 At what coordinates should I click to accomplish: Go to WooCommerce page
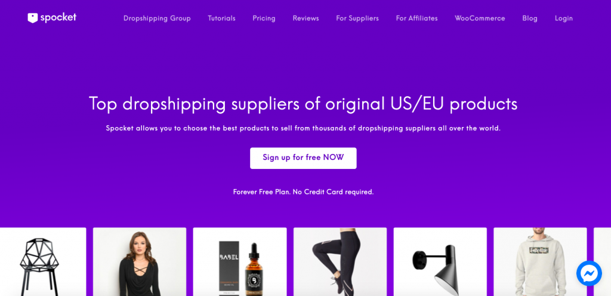tap(480, 18)
